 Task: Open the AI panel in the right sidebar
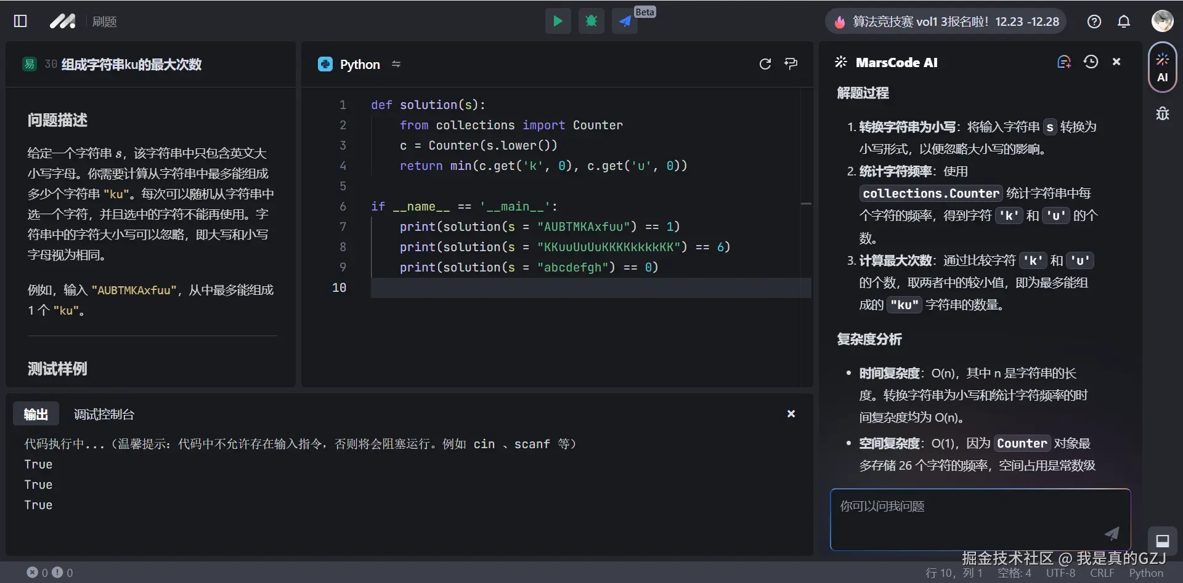click(x=1162, y=66)
